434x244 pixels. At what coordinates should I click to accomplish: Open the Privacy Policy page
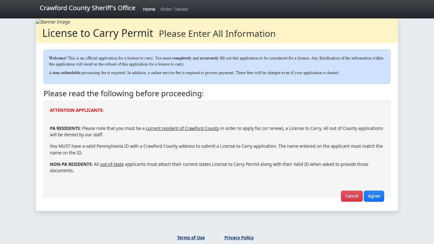point(239,237)
